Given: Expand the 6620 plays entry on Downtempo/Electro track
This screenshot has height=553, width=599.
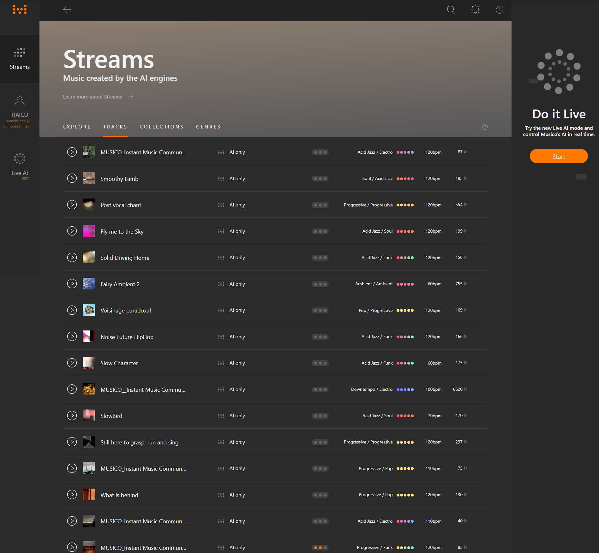Looking at the screenshot, I should 466,389.
